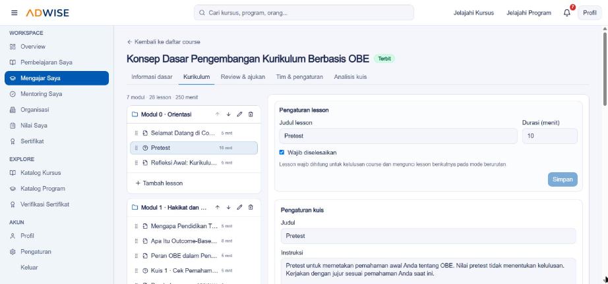Image resolution: width=608 pixels, height=284 pixels.
Task: Click drag handle of Apa Itu Outcome-Base lesson
Action: tap(136, 241)
